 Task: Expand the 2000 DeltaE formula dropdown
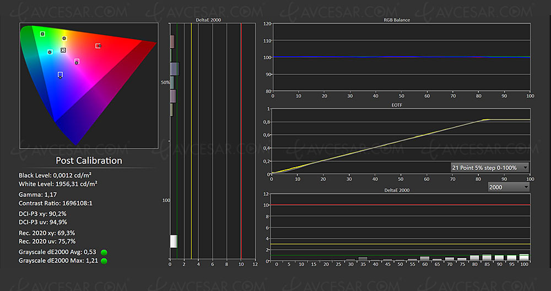pos(508,187)
